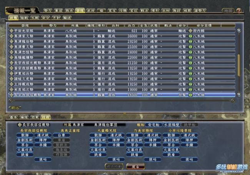This screenshot has height=175, width=250.
Task: Sort the list by 士気 column header
Action: (144, 25)
